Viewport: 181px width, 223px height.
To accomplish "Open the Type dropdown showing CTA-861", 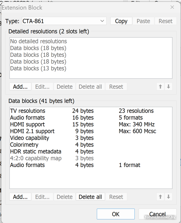I will [x=64, y=21].
